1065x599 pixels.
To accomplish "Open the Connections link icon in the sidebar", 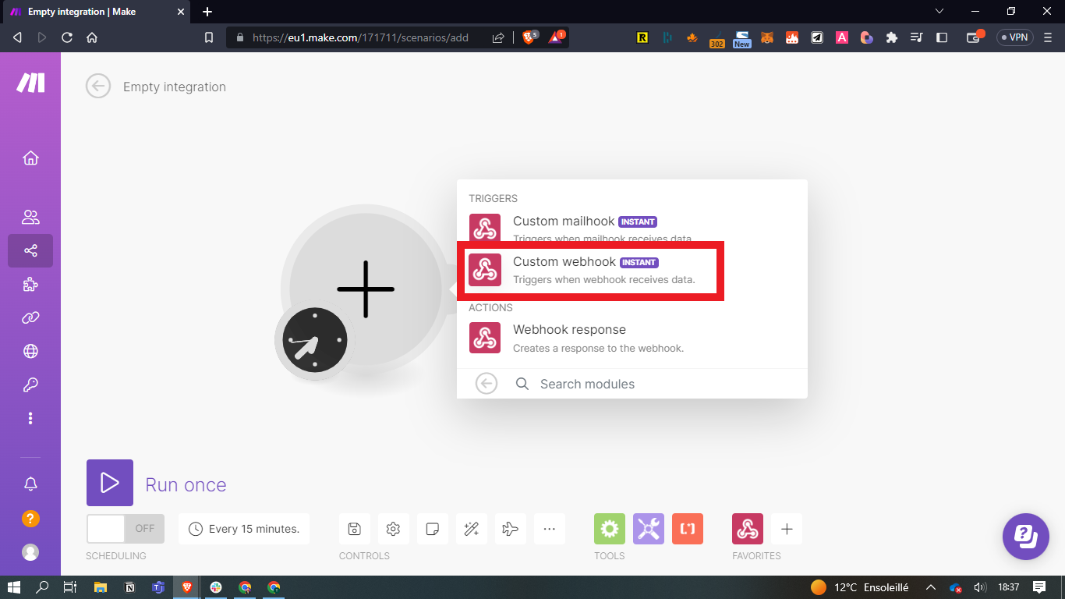I will [x=30, y=317].
